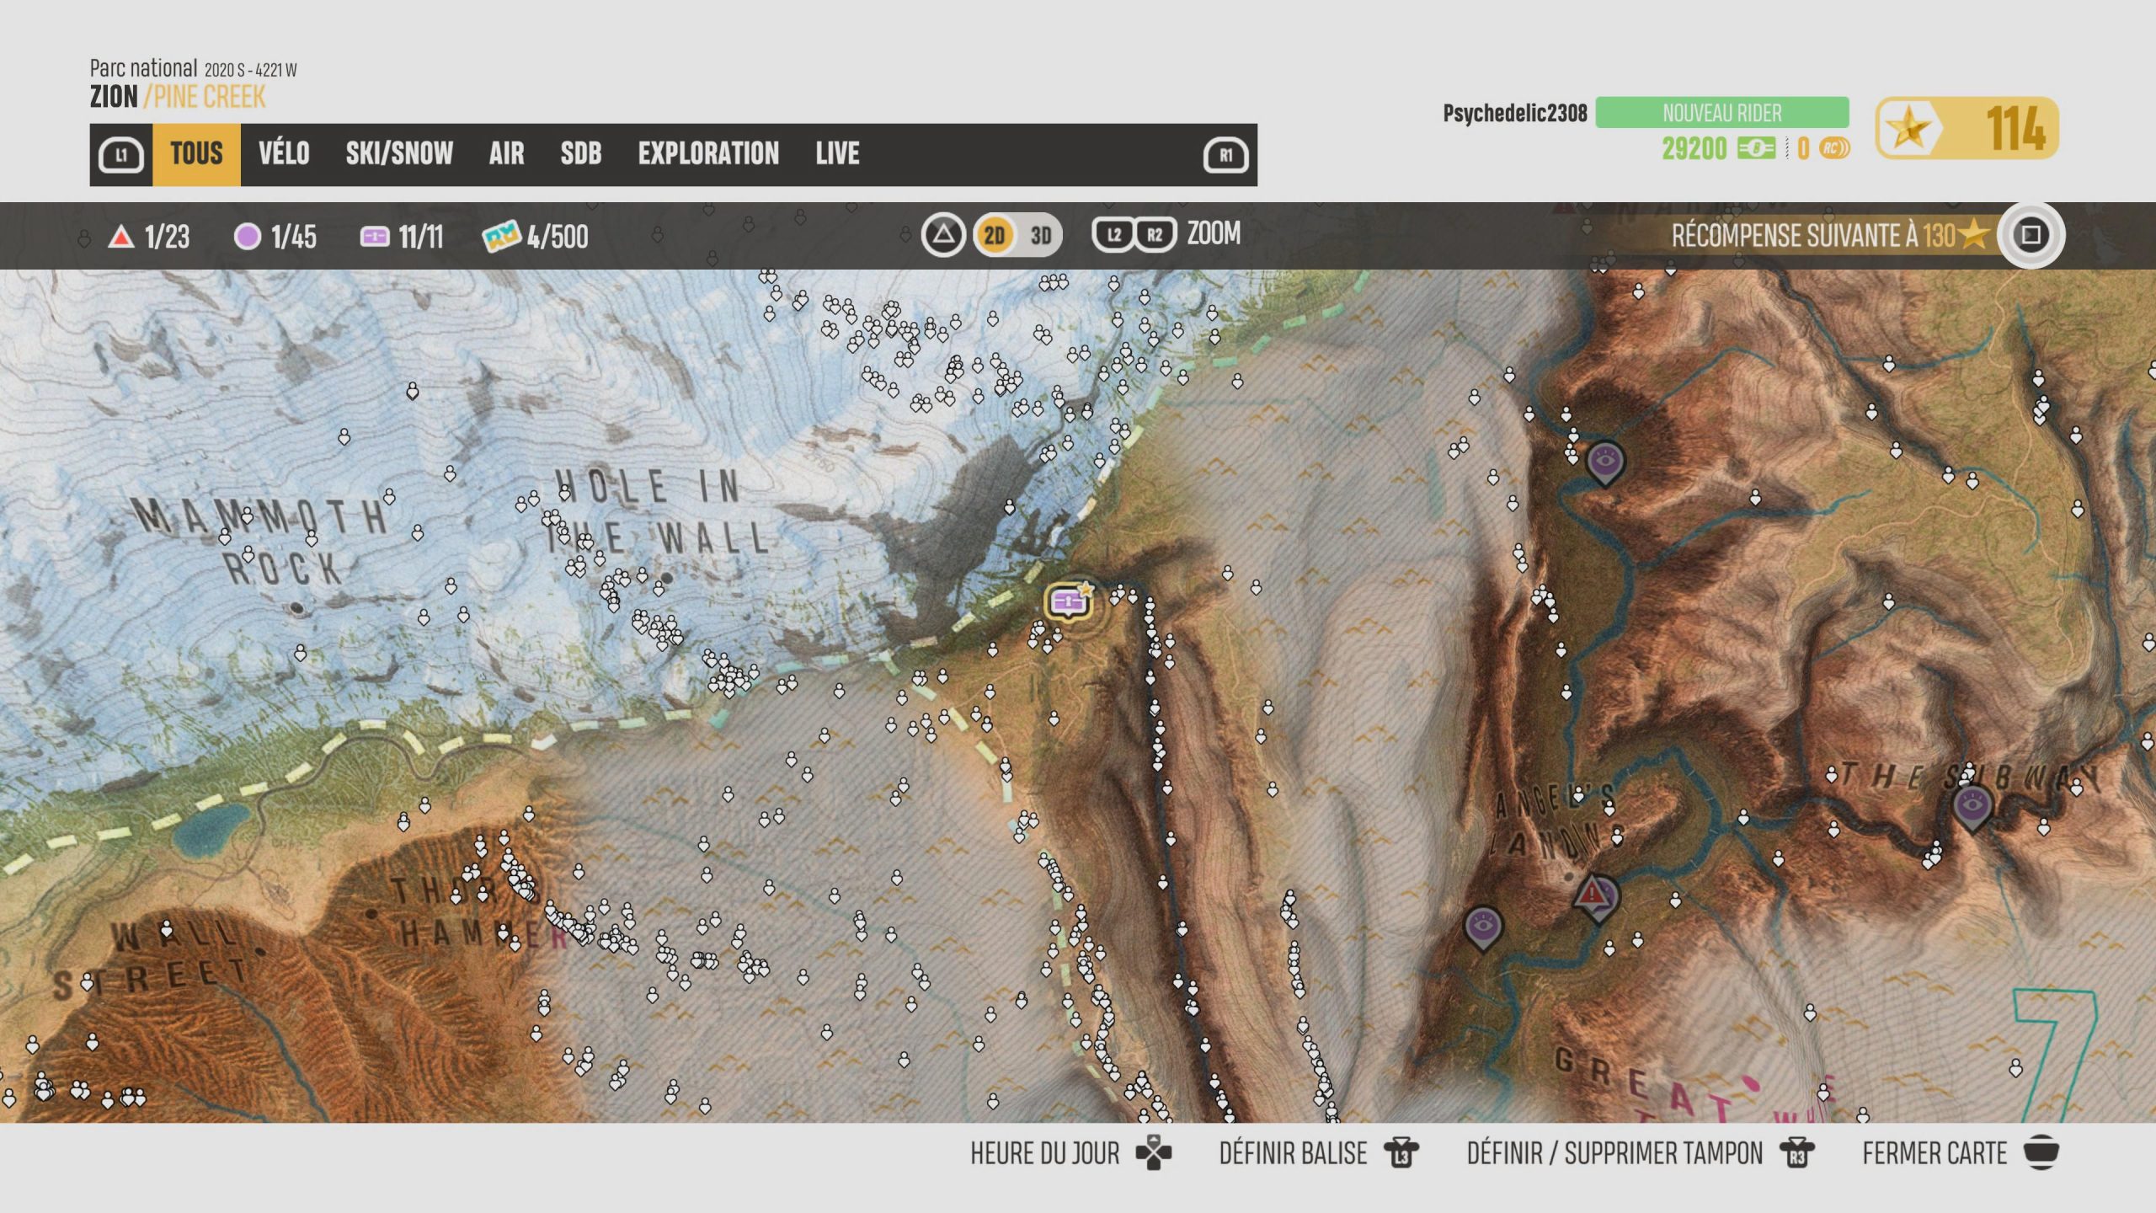Click the WALL STREET map label

(150, 960)
